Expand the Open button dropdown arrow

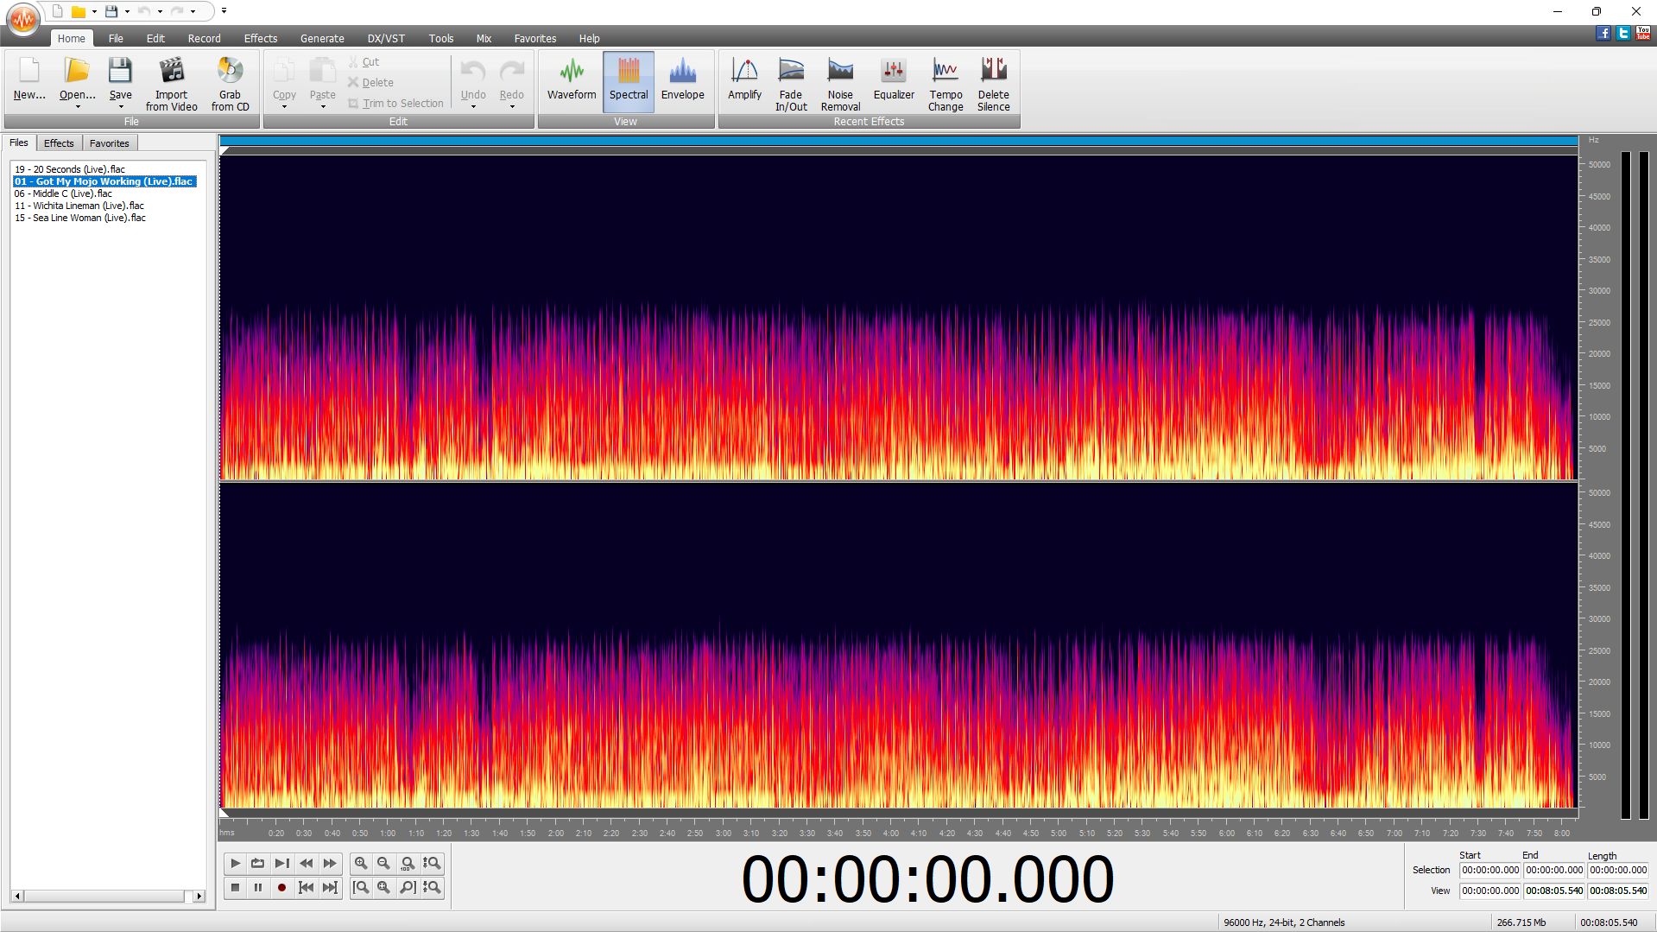point(78,107)
